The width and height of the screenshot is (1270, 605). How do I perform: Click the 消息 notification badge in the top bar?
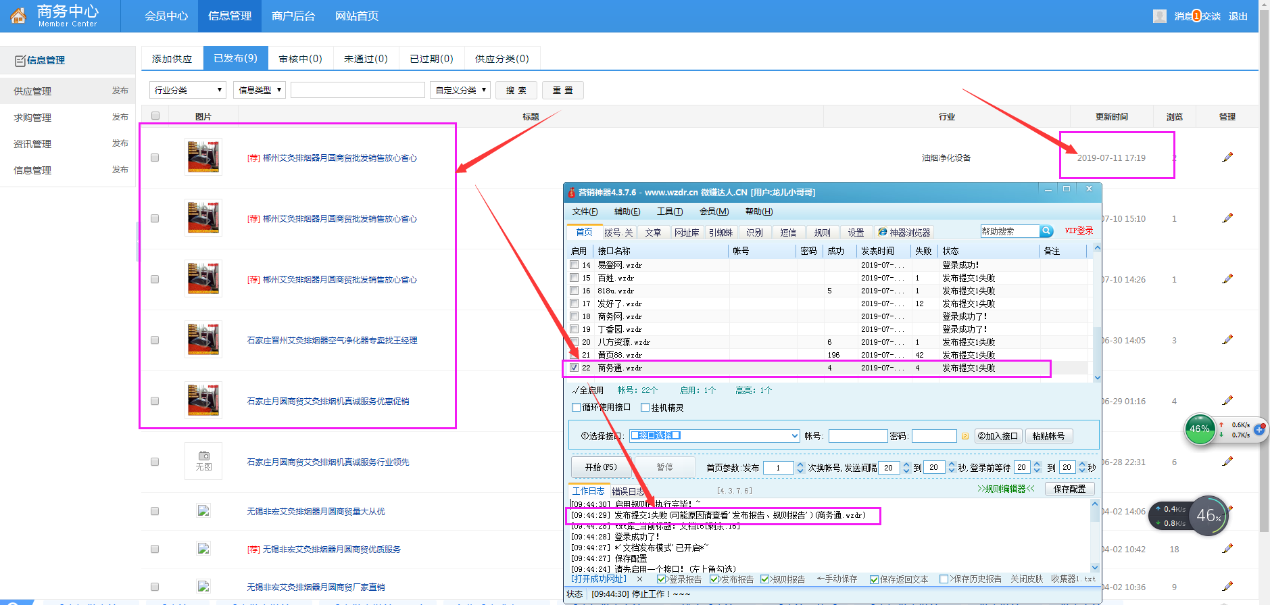point(1196,16)
